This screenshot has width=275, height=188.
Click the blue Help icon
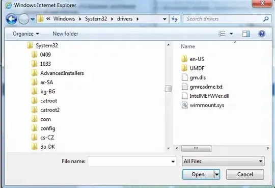pos(262,34)
